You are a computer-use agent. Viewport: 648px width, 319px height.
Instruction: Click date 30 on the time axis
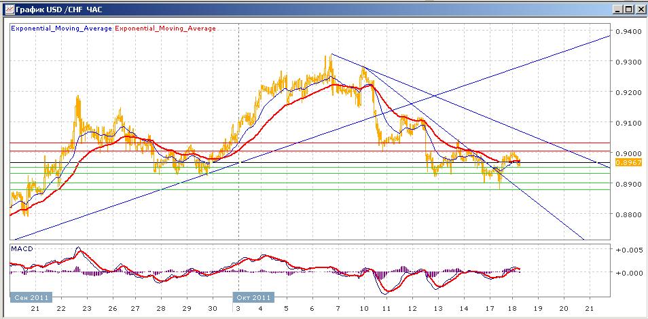click(213, 309)
